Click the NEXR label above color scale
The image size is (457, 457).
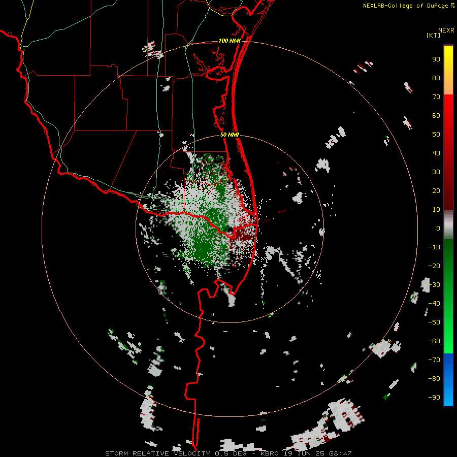click(x=446, y=30)
